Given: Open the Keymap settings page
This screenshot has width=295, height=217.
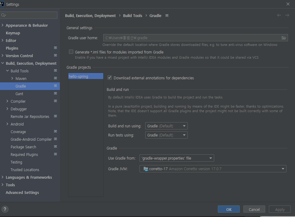Looking at the screenshot, I should coord(13,33).
